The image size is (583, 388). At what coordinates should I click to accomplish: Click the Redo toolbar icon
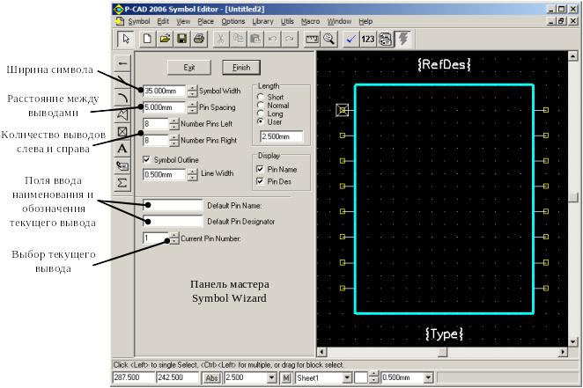tap(289, 39)
